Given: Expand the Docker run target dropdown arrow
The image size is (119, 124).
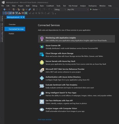Looking at the screenshot, I should click(x=99, y=9).
